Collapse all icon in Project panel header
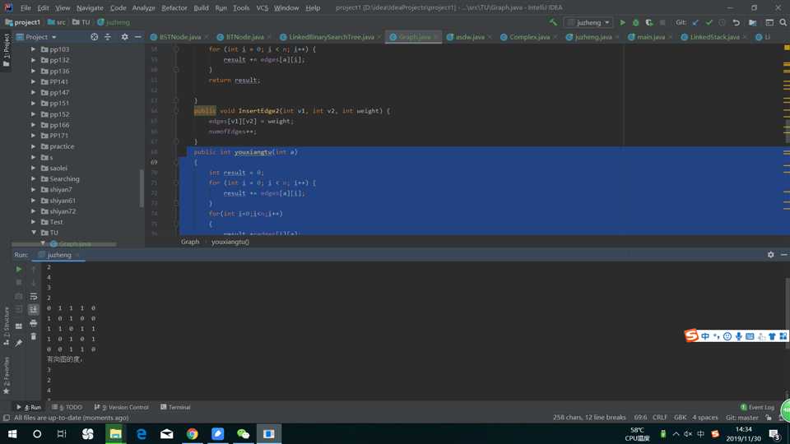The height and width of the screenshot is (444, 790). pos(107,37)
